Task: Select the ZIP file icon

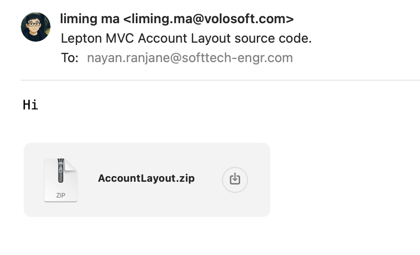Action: point(61,180)
